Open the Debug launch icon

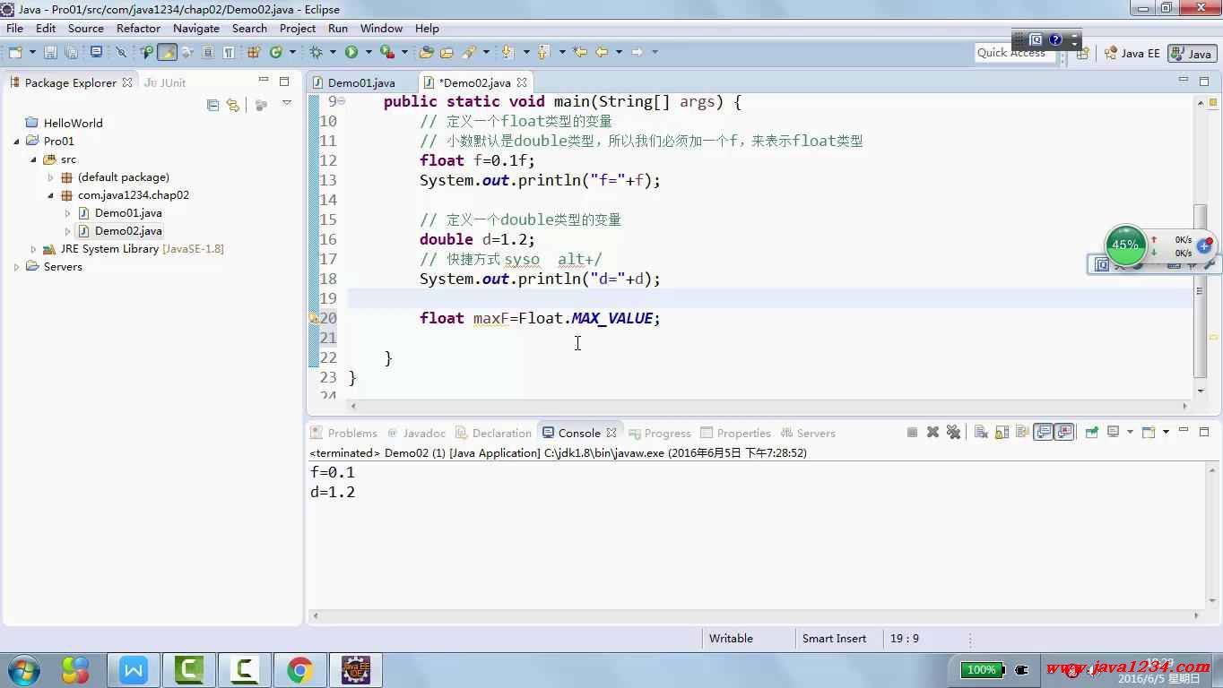[315, 52]
